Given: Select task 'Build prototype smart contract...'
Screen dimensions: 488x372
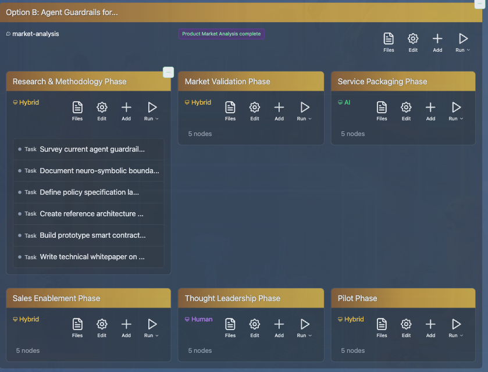Looking at the screenshot, I should coord(88,235).
